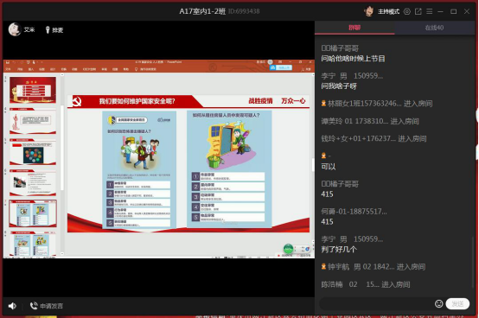
Task: Switch to the 群聊 chat tab
Action: click(354, 28)
